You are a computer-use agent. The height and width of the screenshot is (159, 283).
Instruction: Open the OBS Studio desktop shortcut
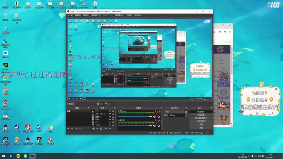tap(28, 141)
